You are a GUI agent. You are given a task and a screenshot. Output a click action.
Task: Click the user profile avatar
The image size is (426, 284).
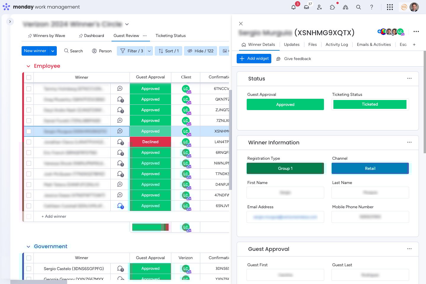[x=414, y=7]
